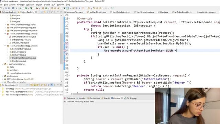Click the Save toolbar icon
The width and height of the screenshot is (220, 124).
point(6,8)
